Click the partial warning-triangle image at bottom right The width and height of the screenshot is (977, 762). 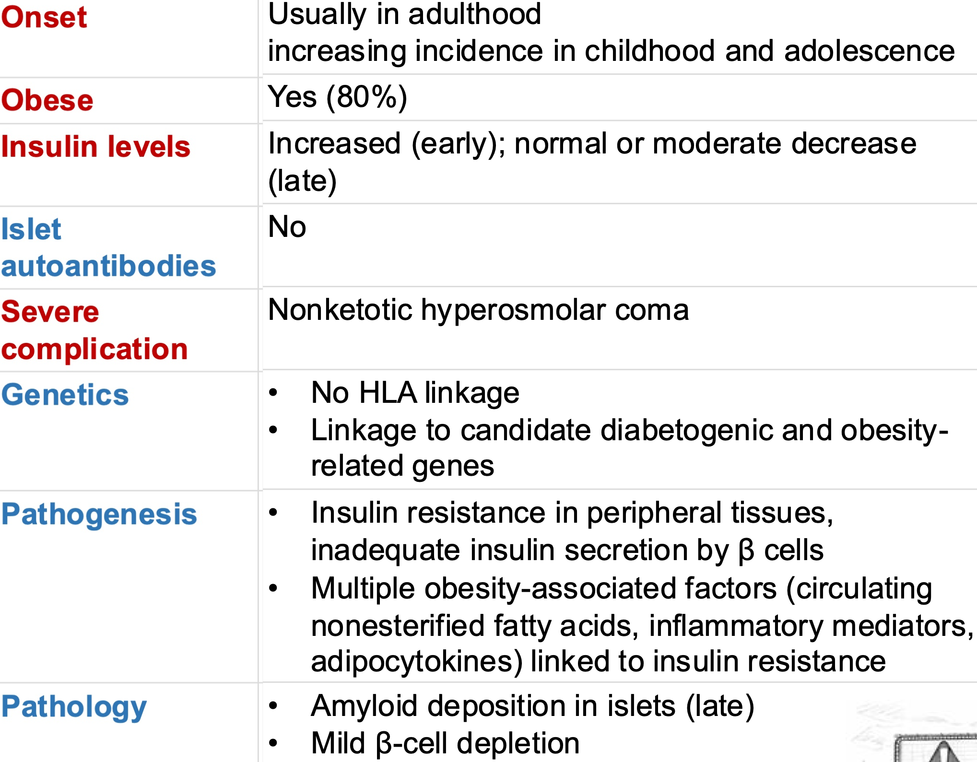[935, 748]
